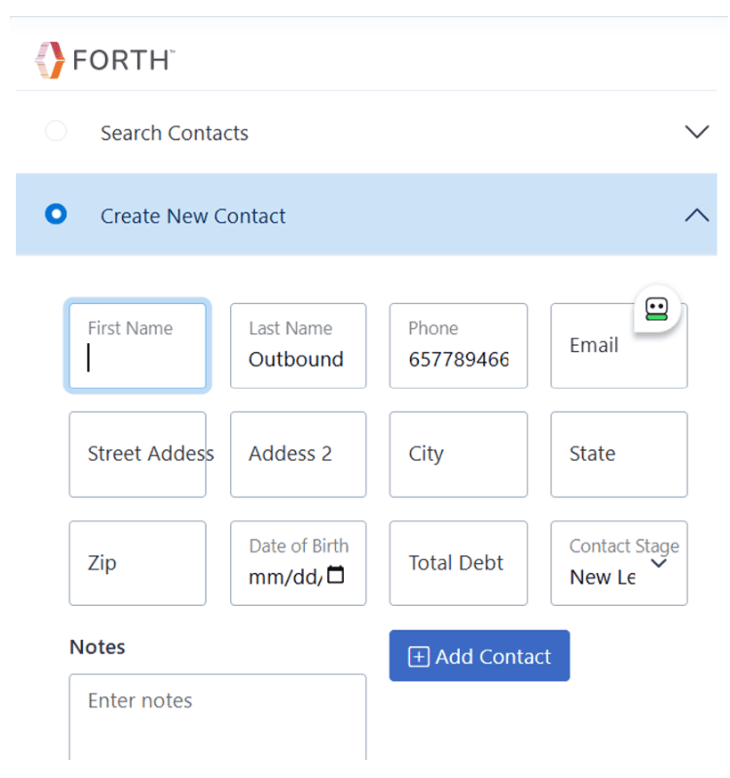The image size is (730, 778).
Task: Click the Forth logo icon
Action: (x=50, y=60)
